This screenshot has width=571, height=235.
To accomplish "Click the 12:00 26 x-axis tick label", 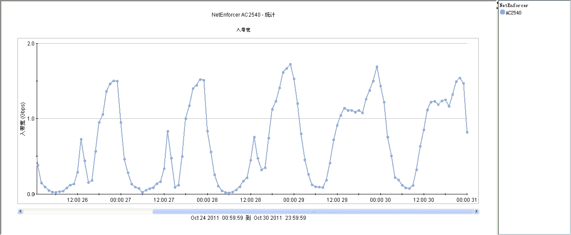I will pyautogui.click(x=77, y=200).
